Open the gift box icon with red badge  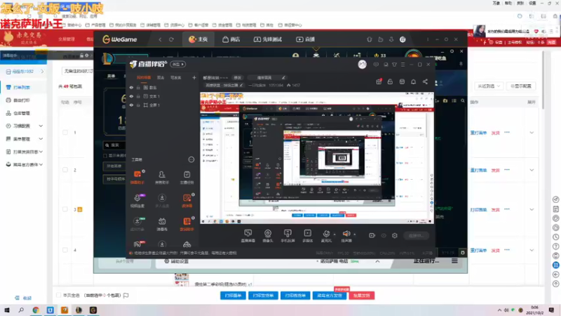pos(379,81)
